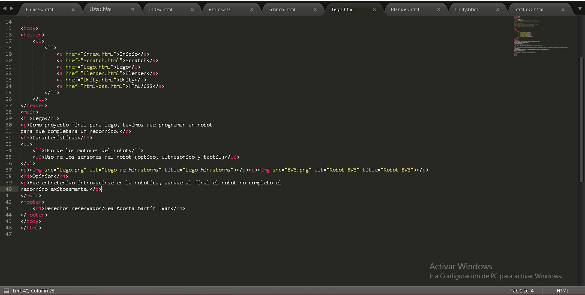Close the Listas.html tab
This screenshot has height=295, width=585.
132,9
